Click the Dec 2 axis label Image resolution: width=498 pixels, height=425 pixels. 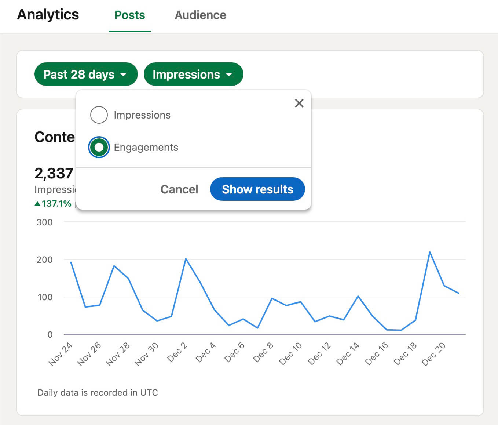pos(177,352)
